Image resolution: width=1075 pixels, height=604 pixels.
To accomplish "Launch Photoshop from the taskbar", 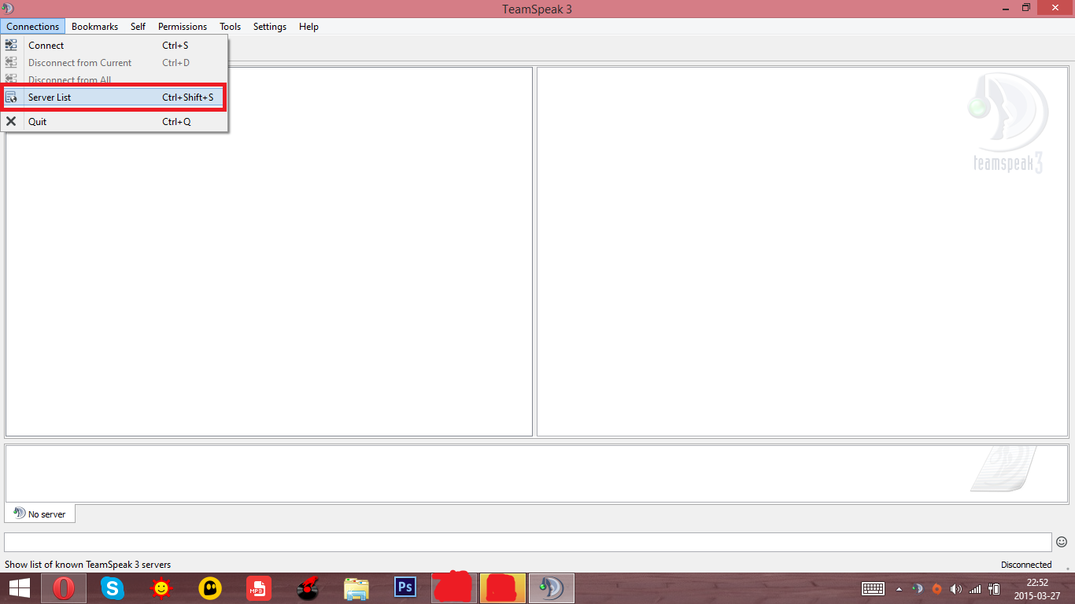I will 405,588.
